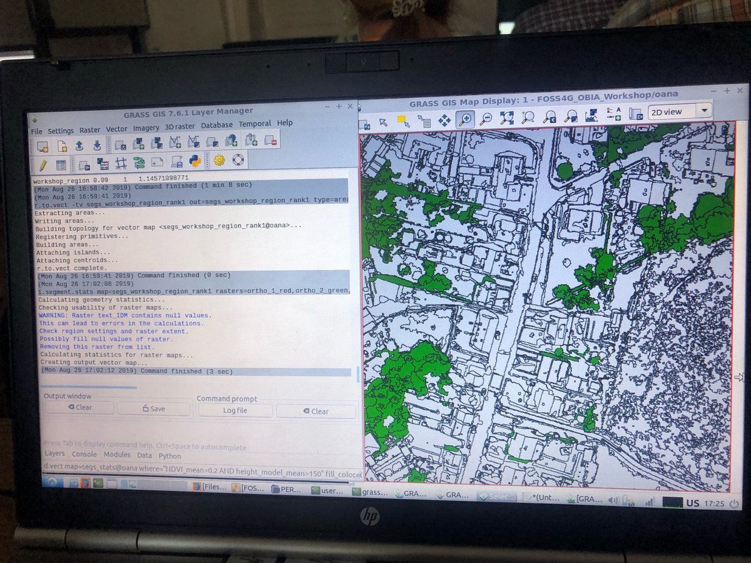The width and height of the screenshot is (751, 563).
Task: Add raster map layer icon
Action: [x=139, y=144]
